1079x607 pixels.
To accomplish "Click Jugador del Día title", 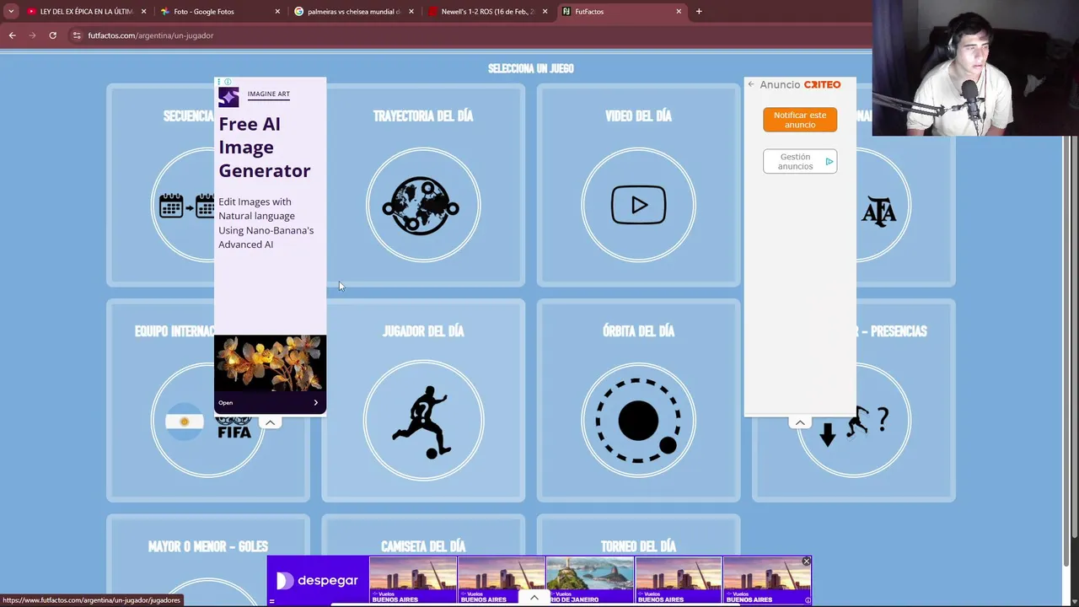I will [x=423, y=331].
